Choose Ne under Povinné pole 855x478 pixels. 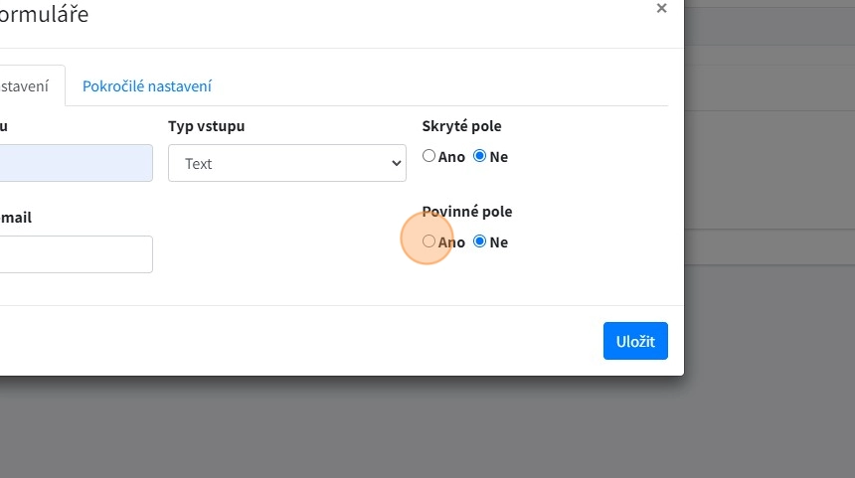coord(480,241)
